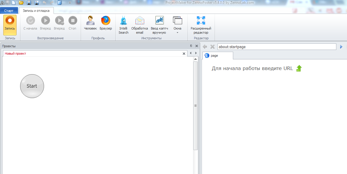Select the Запись и отладка ribbon tab
This screenshot has width=347, height=174.
click(x=36, y=11)
